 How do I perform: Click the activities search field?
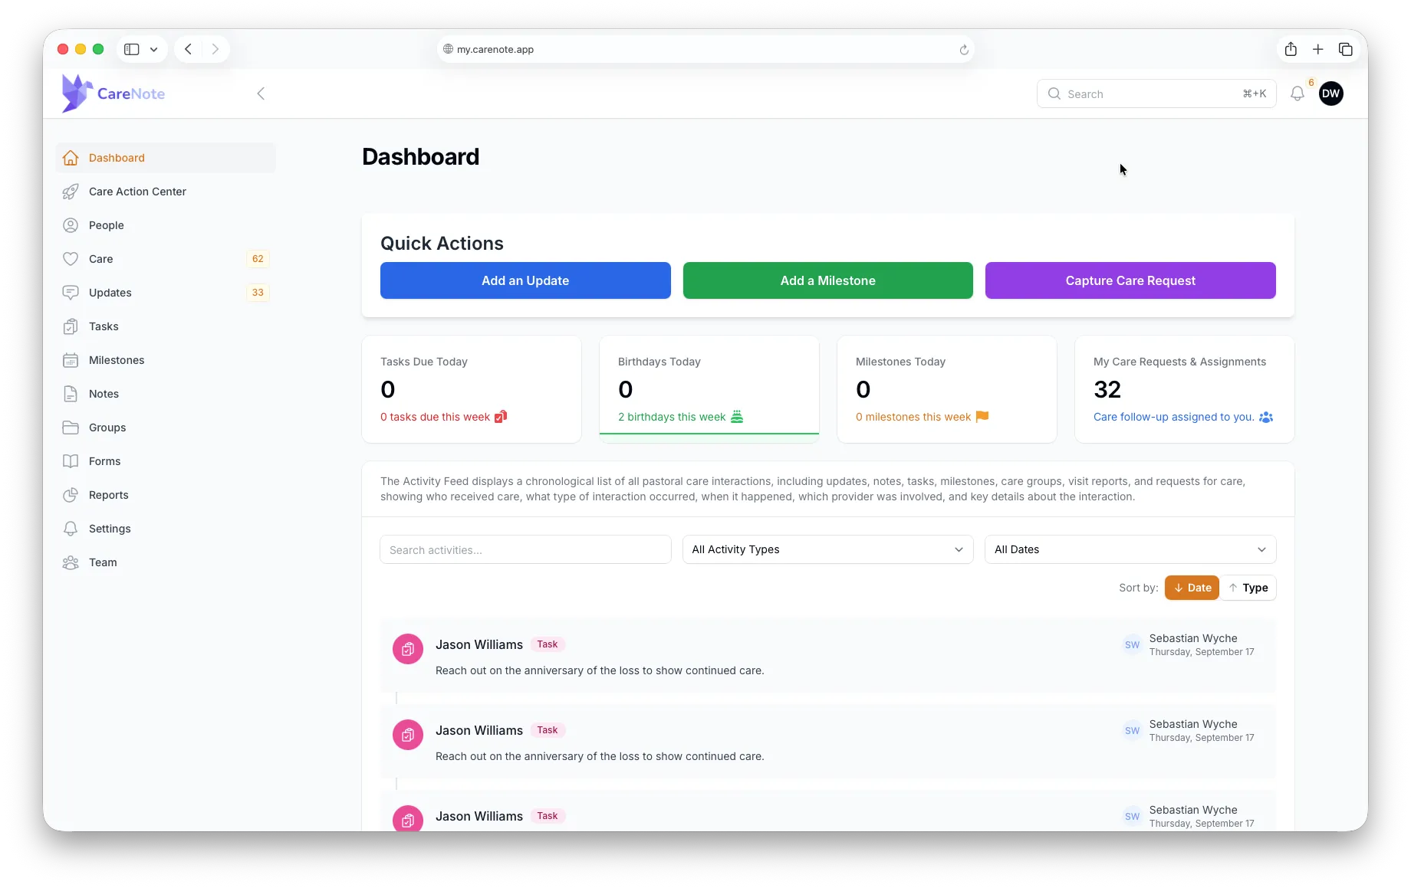click(525, 549)
